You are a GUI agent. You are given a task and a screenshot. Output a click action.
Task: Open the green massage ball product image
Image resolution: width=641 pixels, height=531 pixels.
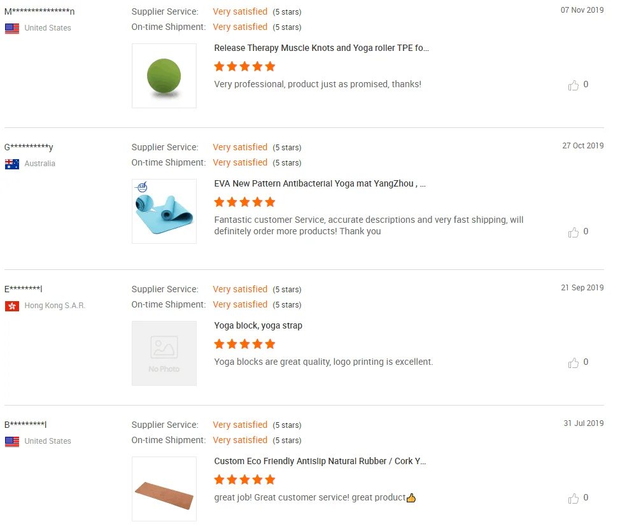point(164,76)
